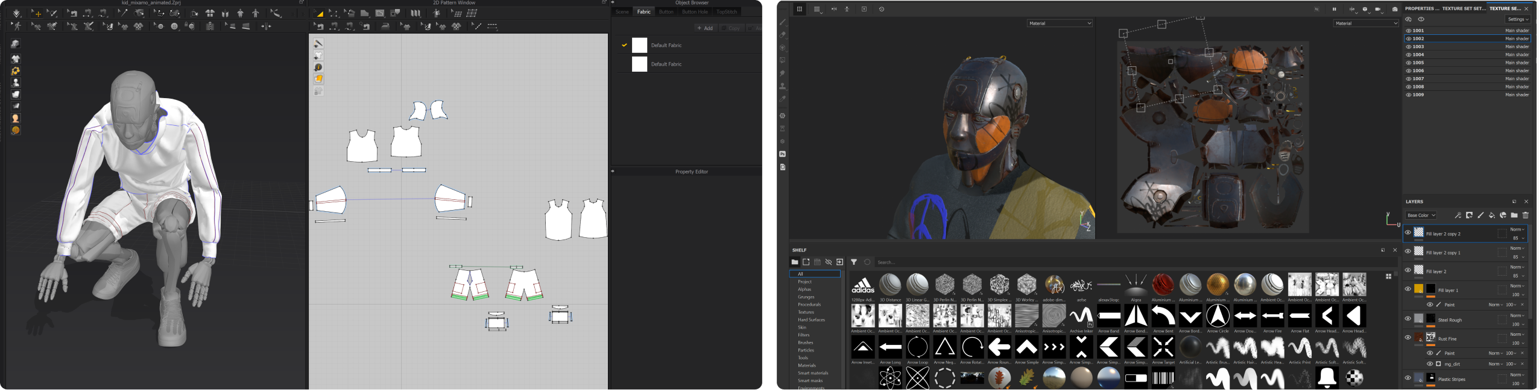Viewport: 1539px width, 390px height.
Task: Click the add effect wand icon
Action: (x=1458, y=215)
